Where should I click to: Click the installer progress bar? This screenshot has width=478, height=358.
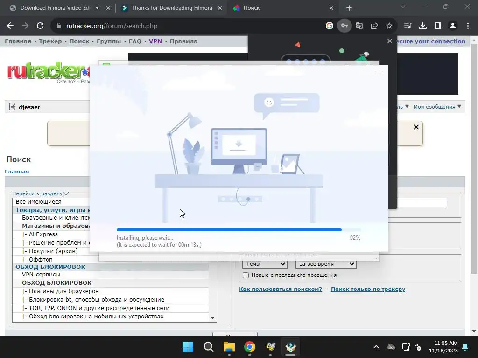coord(239,230)
